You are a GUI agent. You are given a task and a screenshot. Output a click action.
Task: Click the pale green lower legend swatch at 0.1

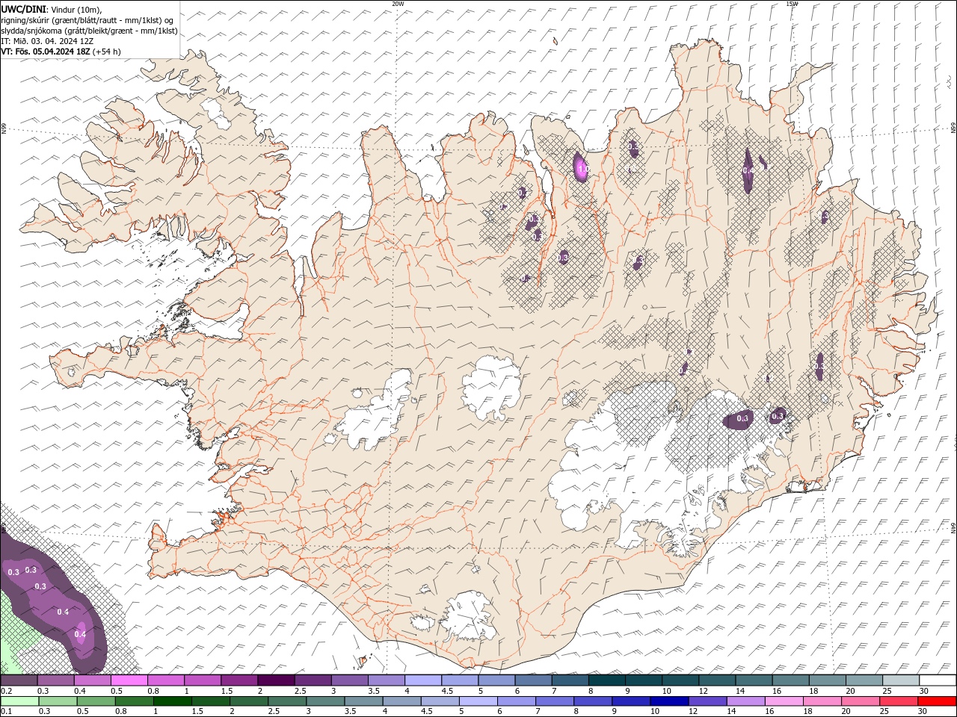[19, 701]
